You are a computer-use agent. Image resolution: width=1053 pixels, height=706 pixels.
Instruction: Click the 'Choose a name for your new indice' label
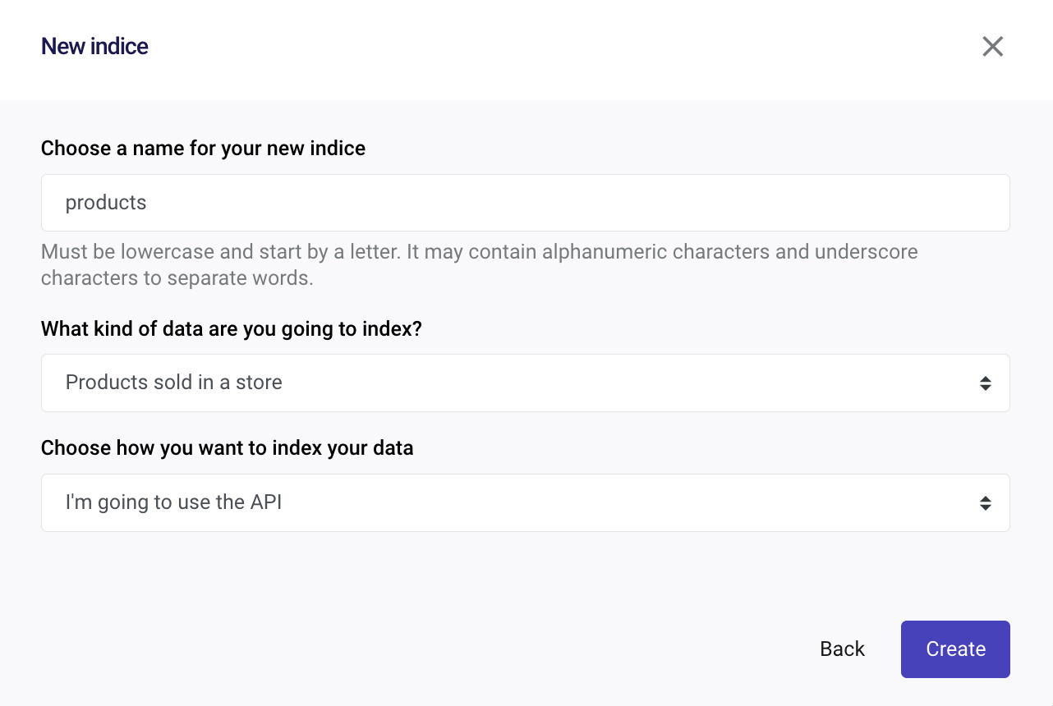click(x=203, y=148)
